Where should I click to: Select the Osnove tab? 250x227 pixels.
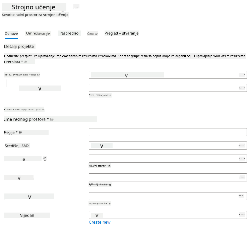11,34
